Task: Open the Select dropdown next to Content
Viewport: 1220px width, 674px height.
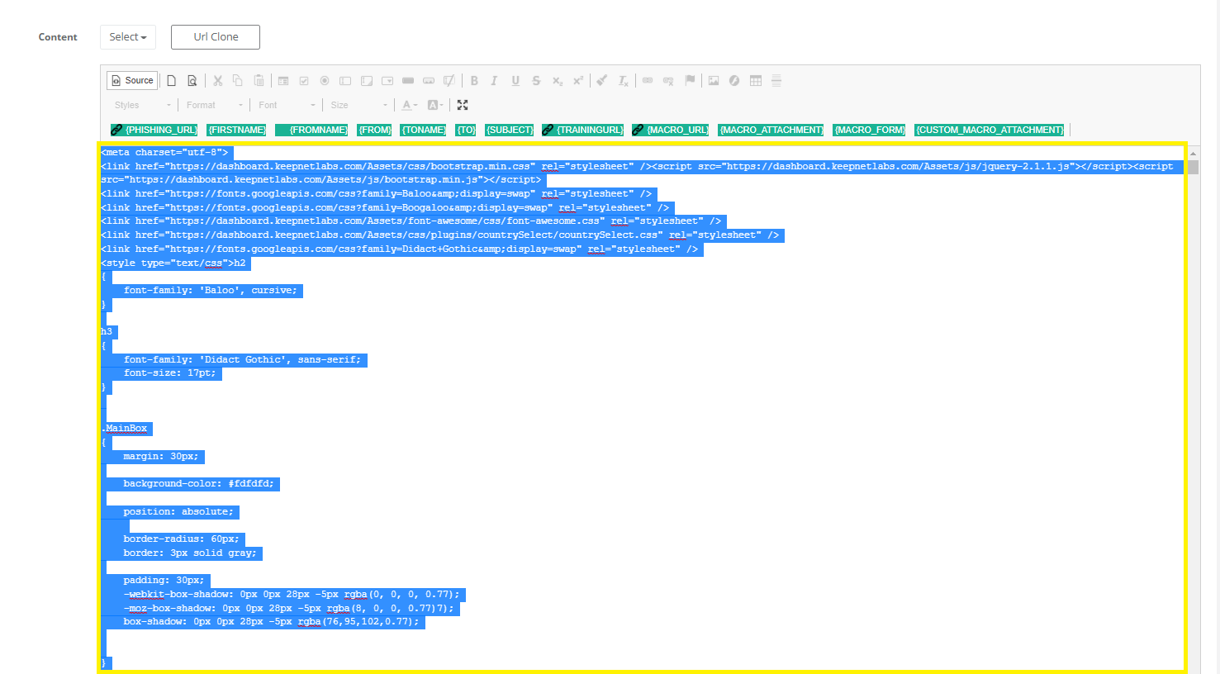Action: (128, 37)
